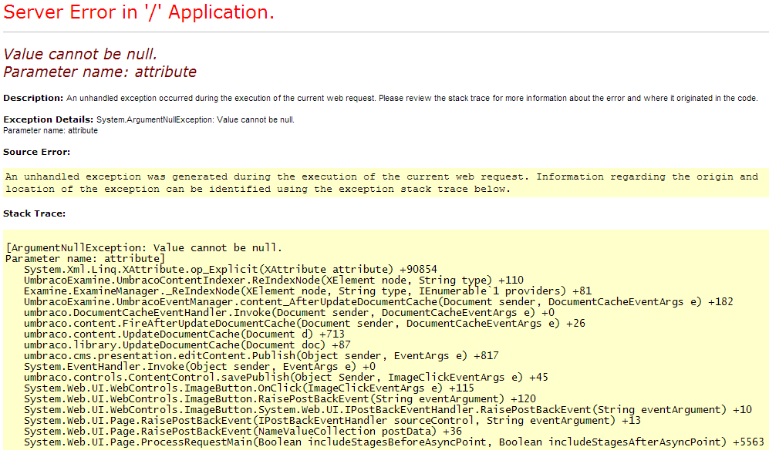Click the 'UmbracoExamine.UmbracoContentIndexer.ReIndexNode' stack line
This screenshot has height=457, width=769.
[x=274, y=281]
